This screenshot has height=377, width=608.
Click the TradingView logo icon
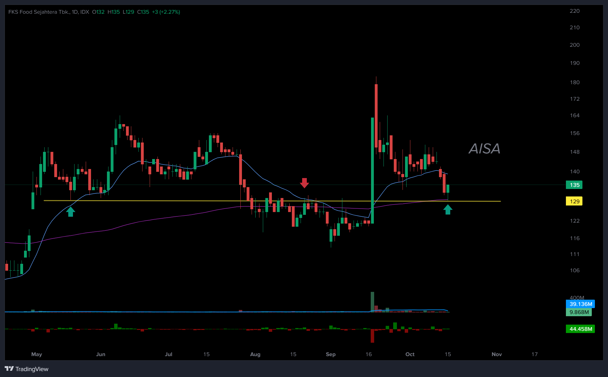[x=9, y=369]
